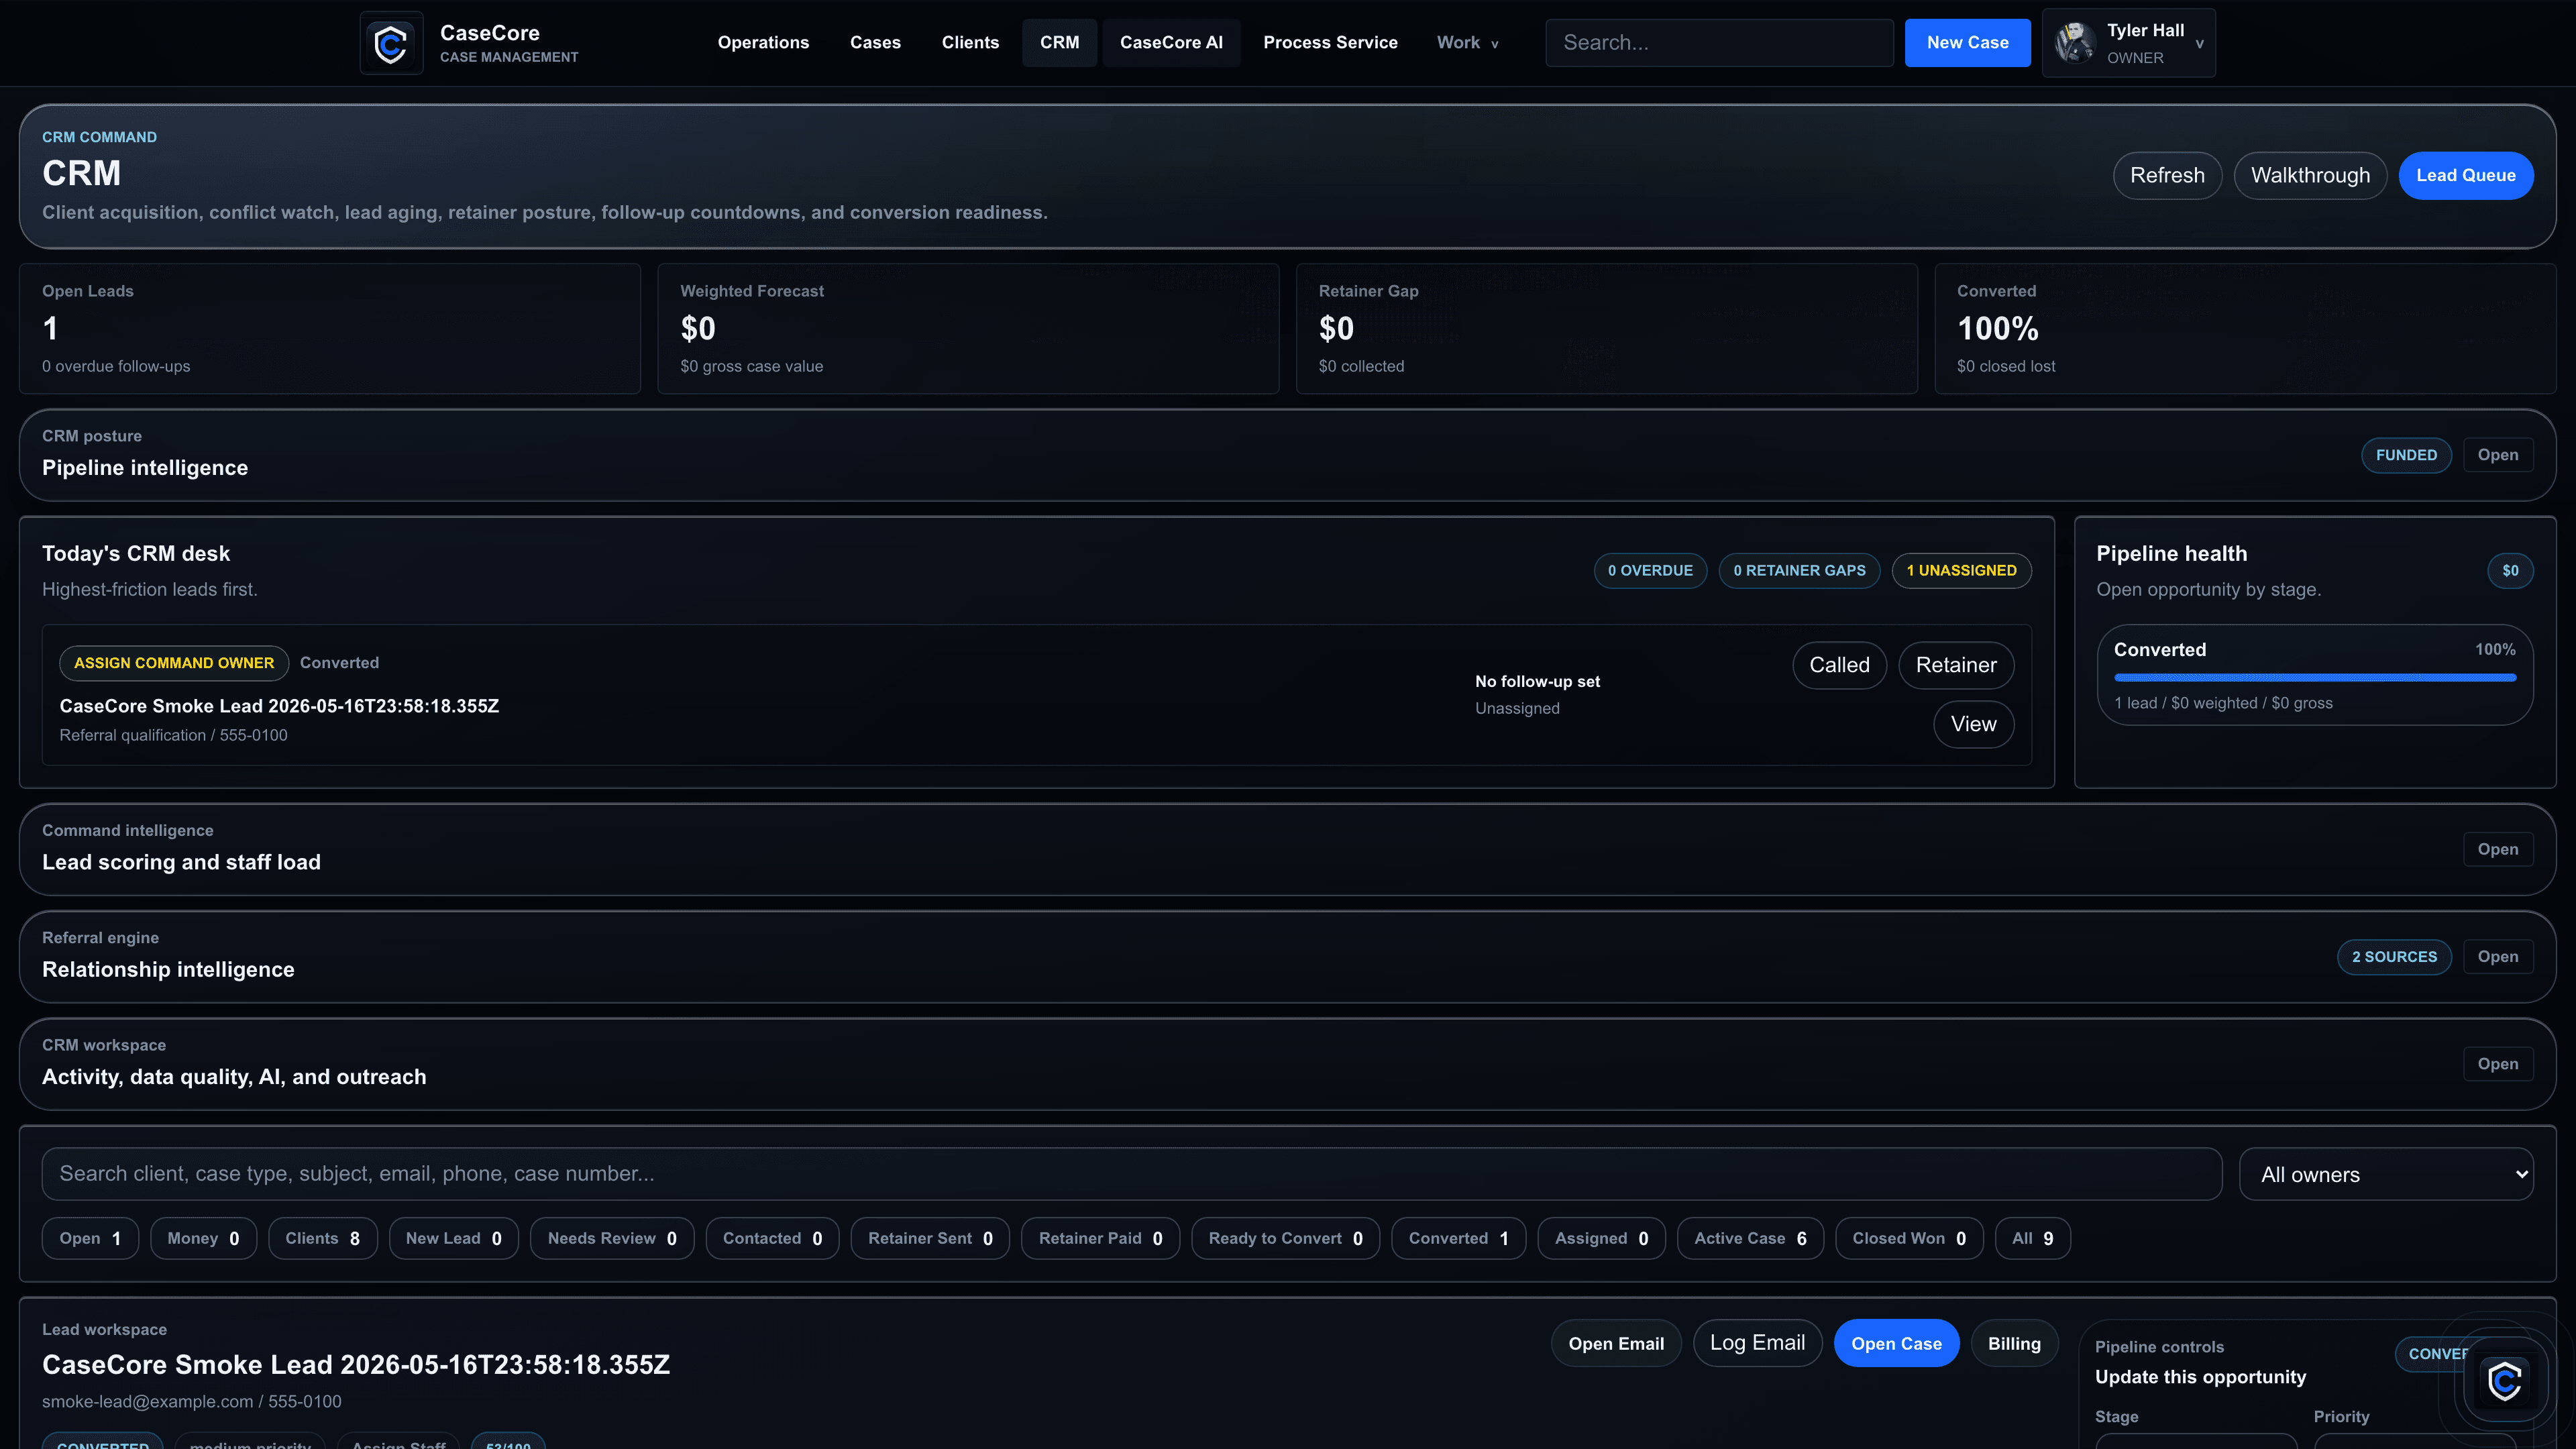This screenshot has height=1449, width=2576.
Task: Select the Converted 1 filter chip
Action: [1458, 1239]
